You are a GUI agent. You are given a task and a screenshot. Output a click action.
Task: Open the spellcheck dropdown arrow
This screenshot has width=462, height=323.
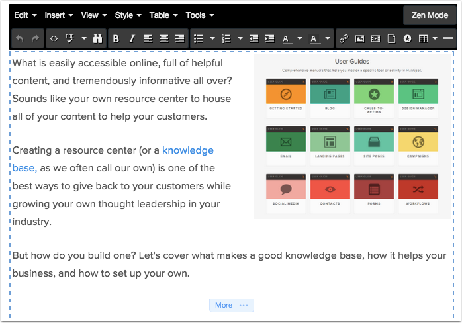pos(84,39)
